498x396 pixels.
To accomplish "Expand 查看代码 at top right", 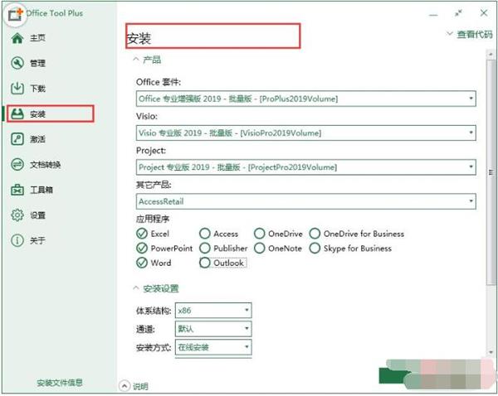I will coord(470,34).
